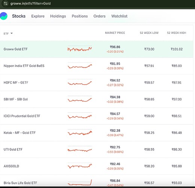Click Kotak Gold ETF sparkline chart

(80, 132)
